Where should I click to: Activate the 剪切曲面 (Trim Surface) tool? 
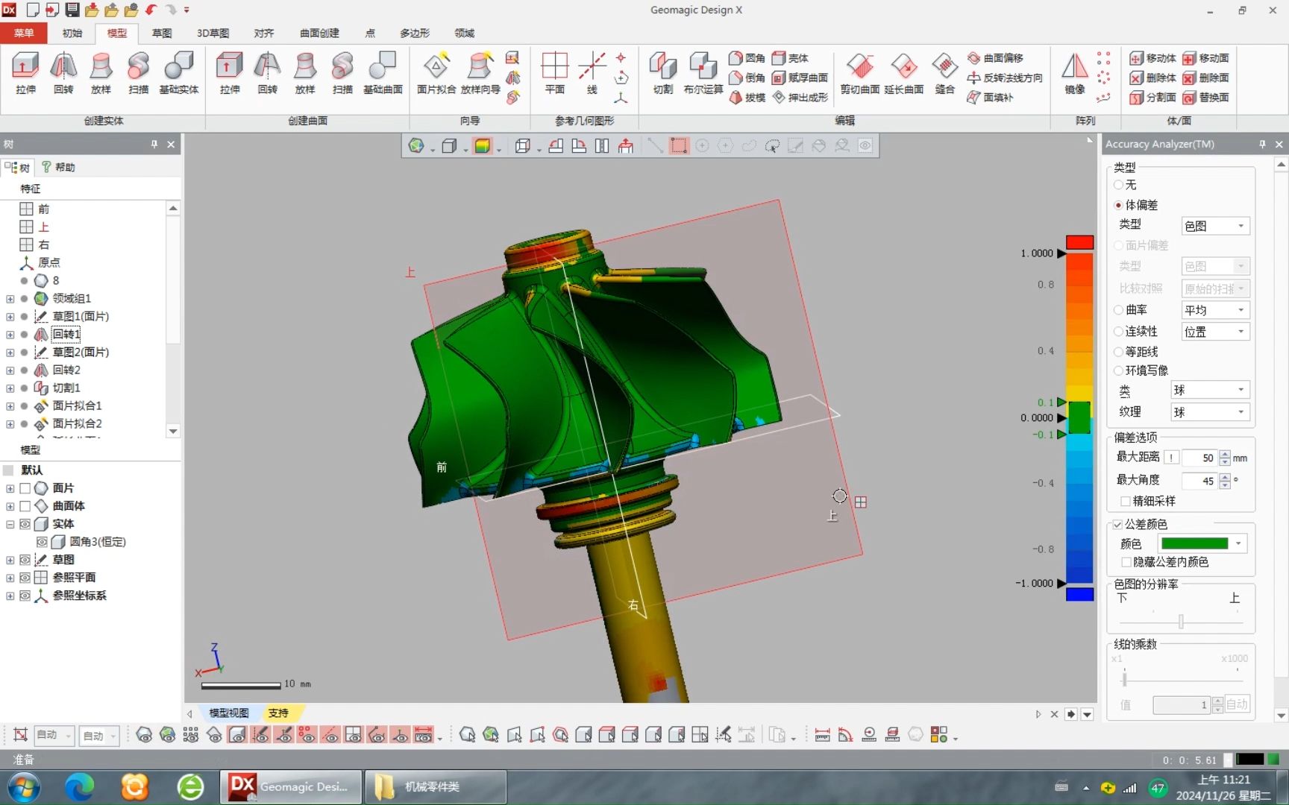(x=859, y=73)
